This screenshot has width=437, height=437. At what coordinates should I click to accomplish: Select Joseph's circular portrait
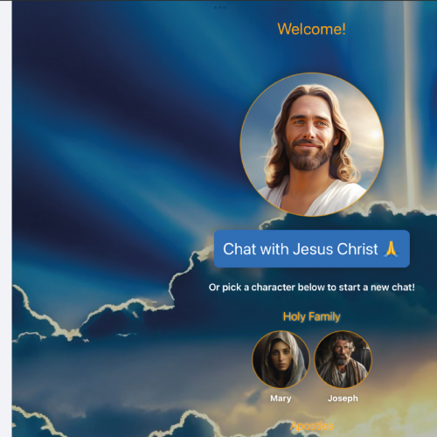343,359
